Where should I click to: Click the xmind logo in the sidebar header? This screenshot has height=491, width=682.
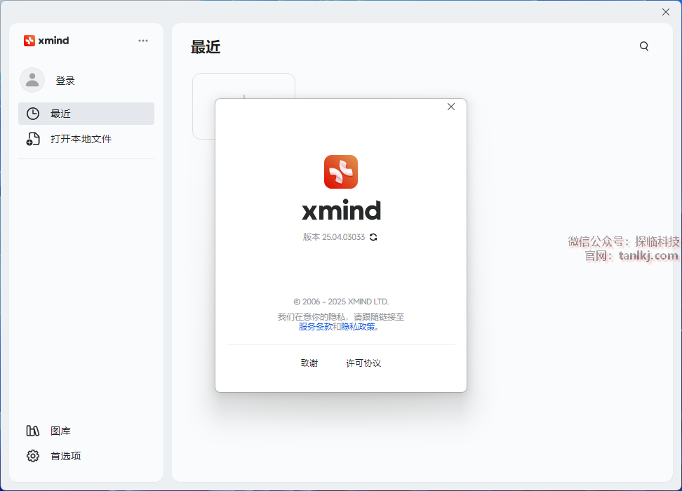point(46,41)
